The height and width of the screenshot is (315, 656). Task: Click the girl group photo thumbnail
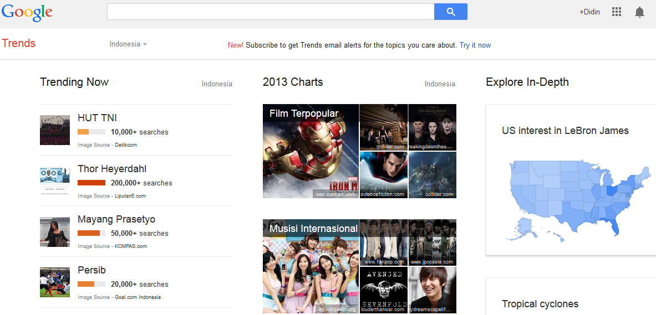311,266
